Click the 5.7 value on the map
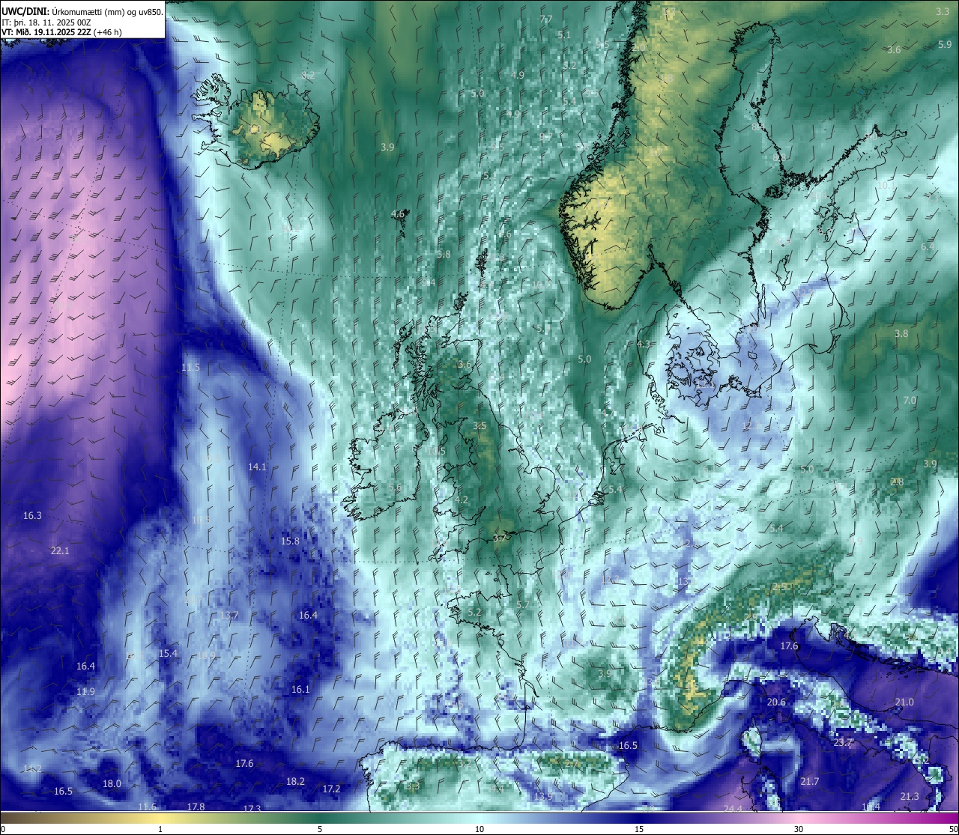This screenshot has height=835, width=959. tap(523, 605)
